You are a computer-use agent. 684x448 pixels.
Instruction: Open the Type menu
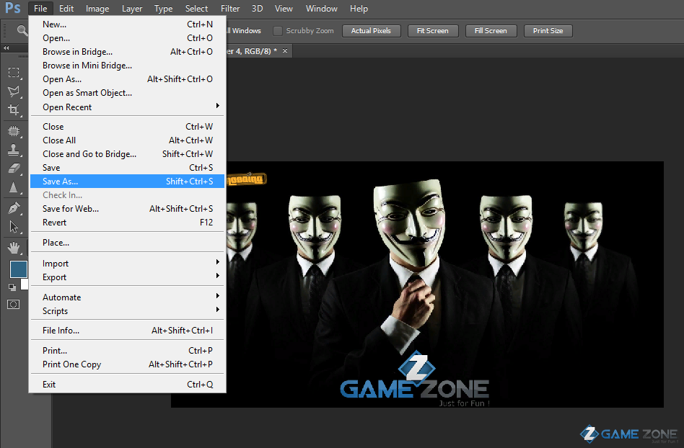(x=164, y=8)
